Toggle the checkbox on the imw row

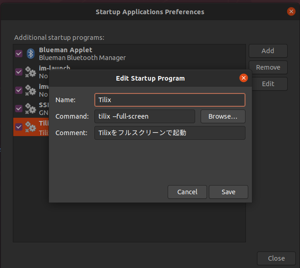click(x=19, y=90)
